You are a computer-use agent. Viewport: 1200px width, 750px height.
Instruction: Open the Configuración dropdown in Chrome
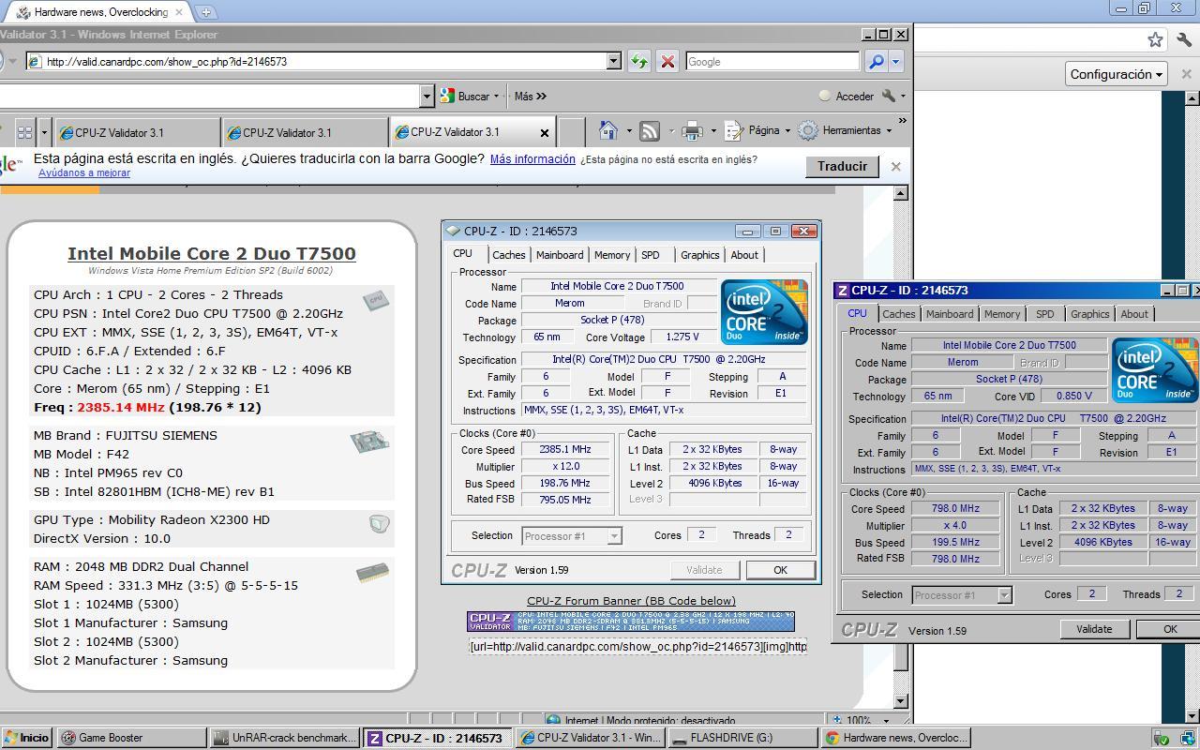pyautogui.click(x=1117, y=74)
